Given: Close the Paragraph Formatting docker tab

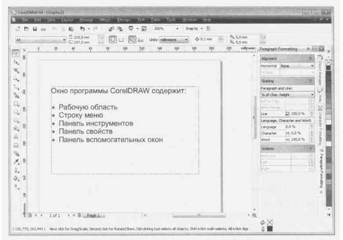Looking at the screenshot, I should (x=321, y=192).
